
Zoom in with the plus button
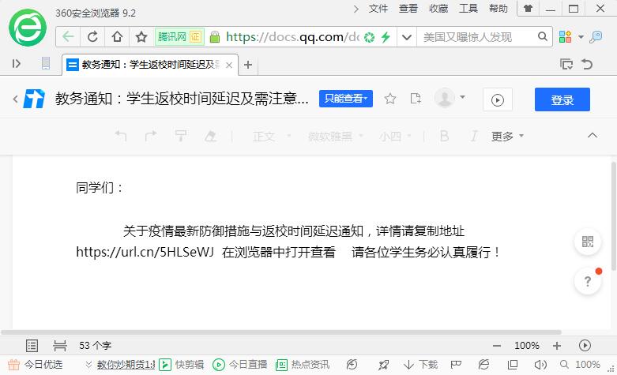tap(557, 346)
